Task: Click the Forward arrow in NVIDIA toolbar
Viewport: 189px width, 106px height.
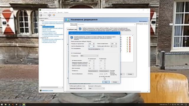Action: tap(50, 15)
